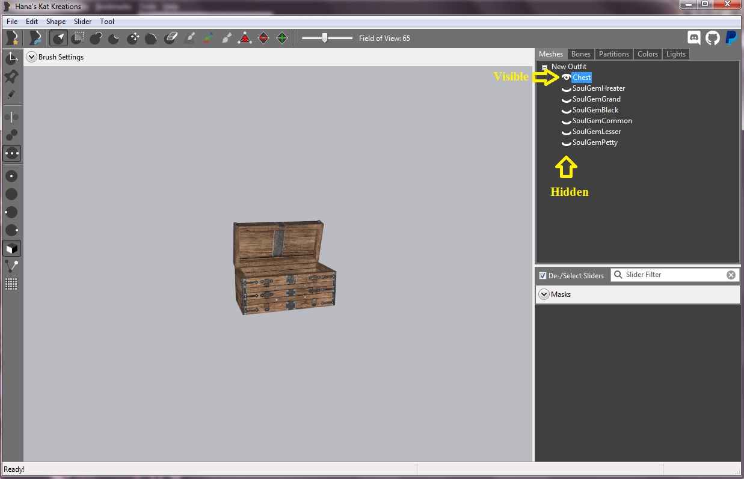Image resolution: width=744 pixels, height=479 pixels.
Task: Switch to the Colors tab
Action: point(648,54)
